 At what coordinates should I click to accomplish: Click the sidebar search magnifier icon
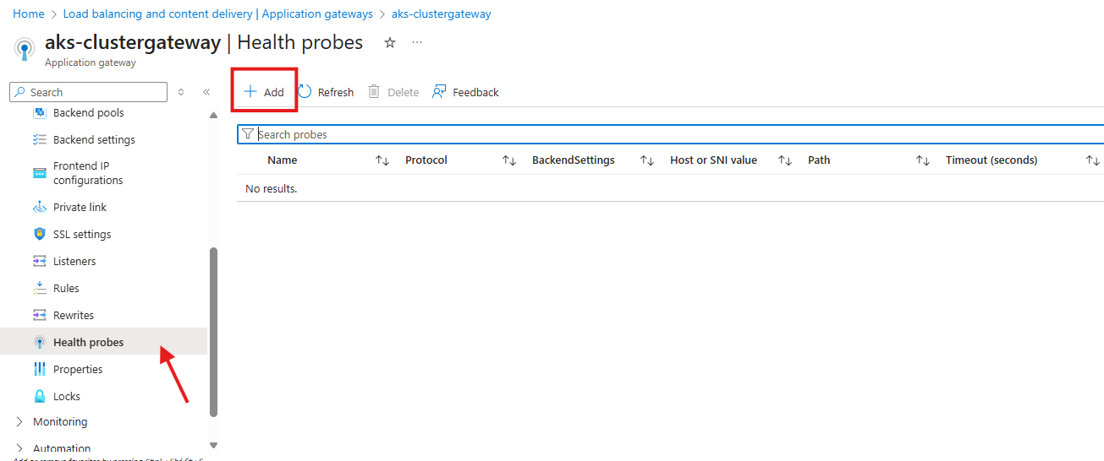tap(20, 92)
